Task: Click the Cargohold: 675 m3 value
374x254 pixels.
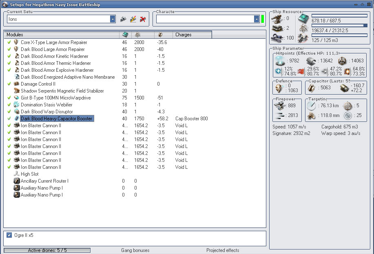Action: [340, 127]
